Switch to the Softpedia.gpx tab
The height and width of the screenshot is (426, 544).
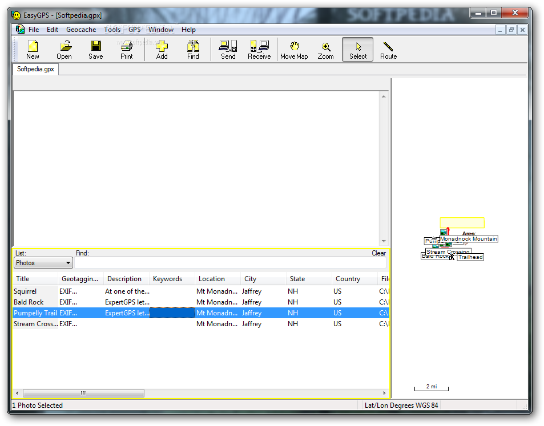click(36, 69)
